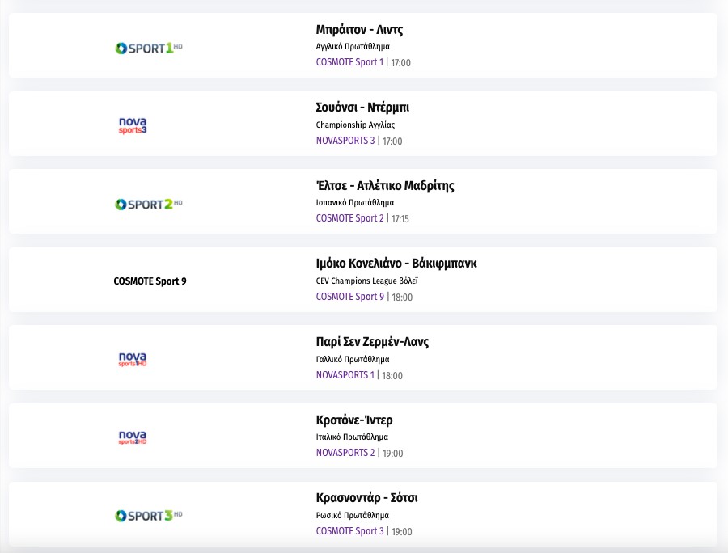Click the purple COSMOTE Sport 3 channel link

[x=349, y=531]
